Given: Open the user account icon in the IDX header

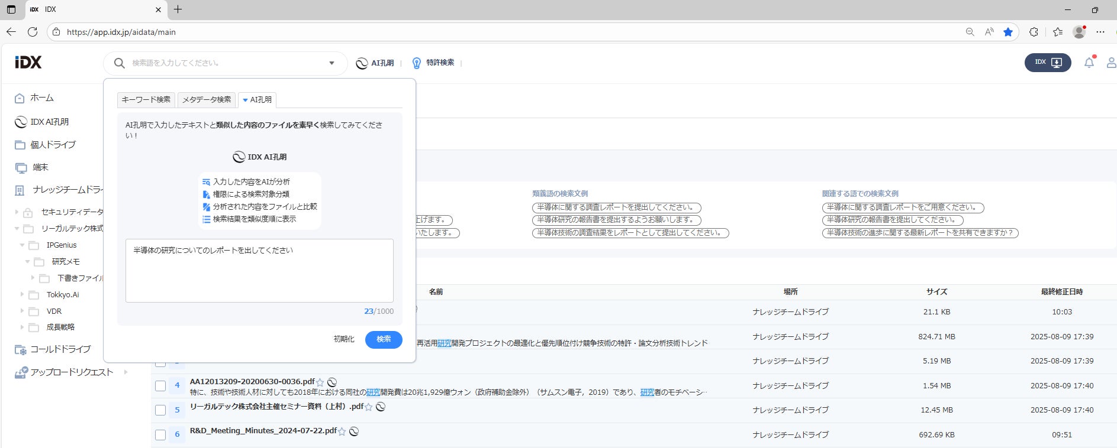Looking at the screenshot, I should 1111,63.
